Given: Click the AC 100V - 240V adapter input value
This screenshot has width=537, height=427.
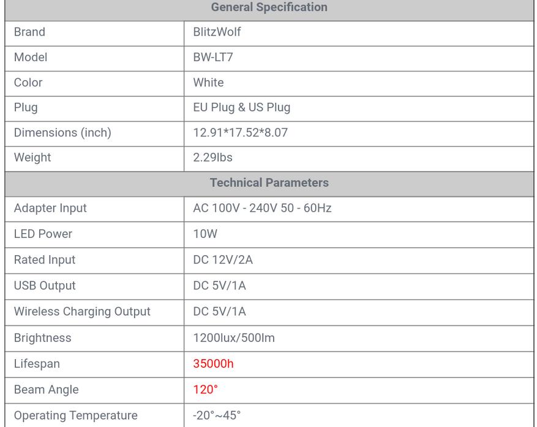Looking at the screenshot, I should tap(262, 208).
